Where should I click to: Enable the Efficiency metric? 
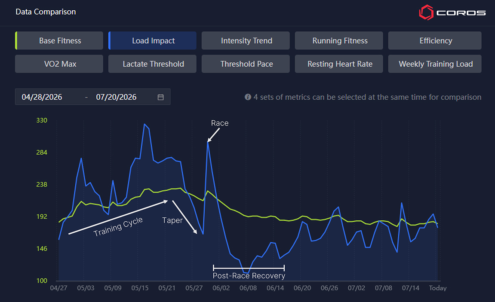click(x=435, y=41)
